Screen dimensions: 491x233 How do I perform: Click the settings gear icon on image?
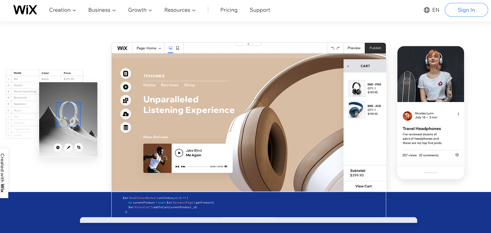click(58, 147)
